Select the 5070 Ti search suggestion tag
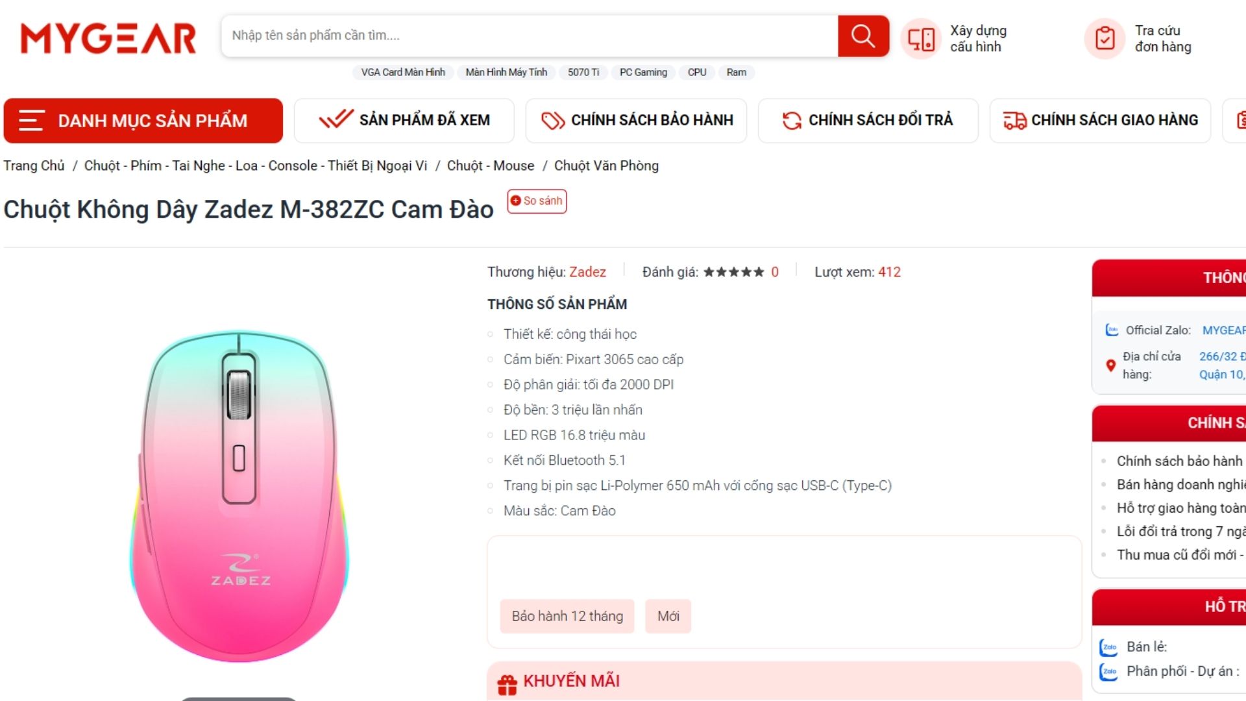This screenshot has height=701, width=1246. [x=583, y=73]
